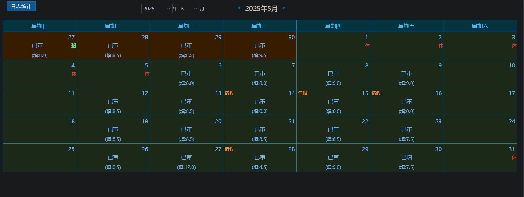Open the 已审 entry on May 27

pyautogui.click(x=186, y=157)
